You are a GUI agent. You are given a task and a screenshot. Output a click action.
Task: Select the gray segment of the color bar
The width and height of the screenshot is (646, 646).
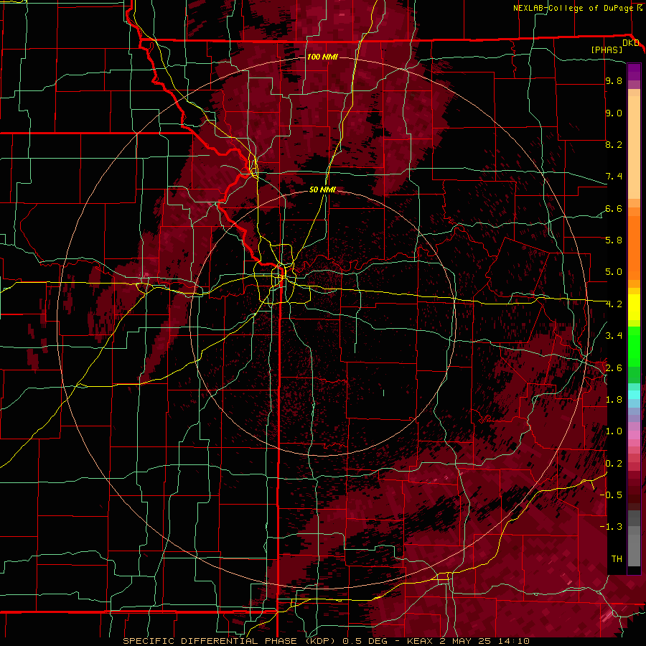click(x=634, y=538)
